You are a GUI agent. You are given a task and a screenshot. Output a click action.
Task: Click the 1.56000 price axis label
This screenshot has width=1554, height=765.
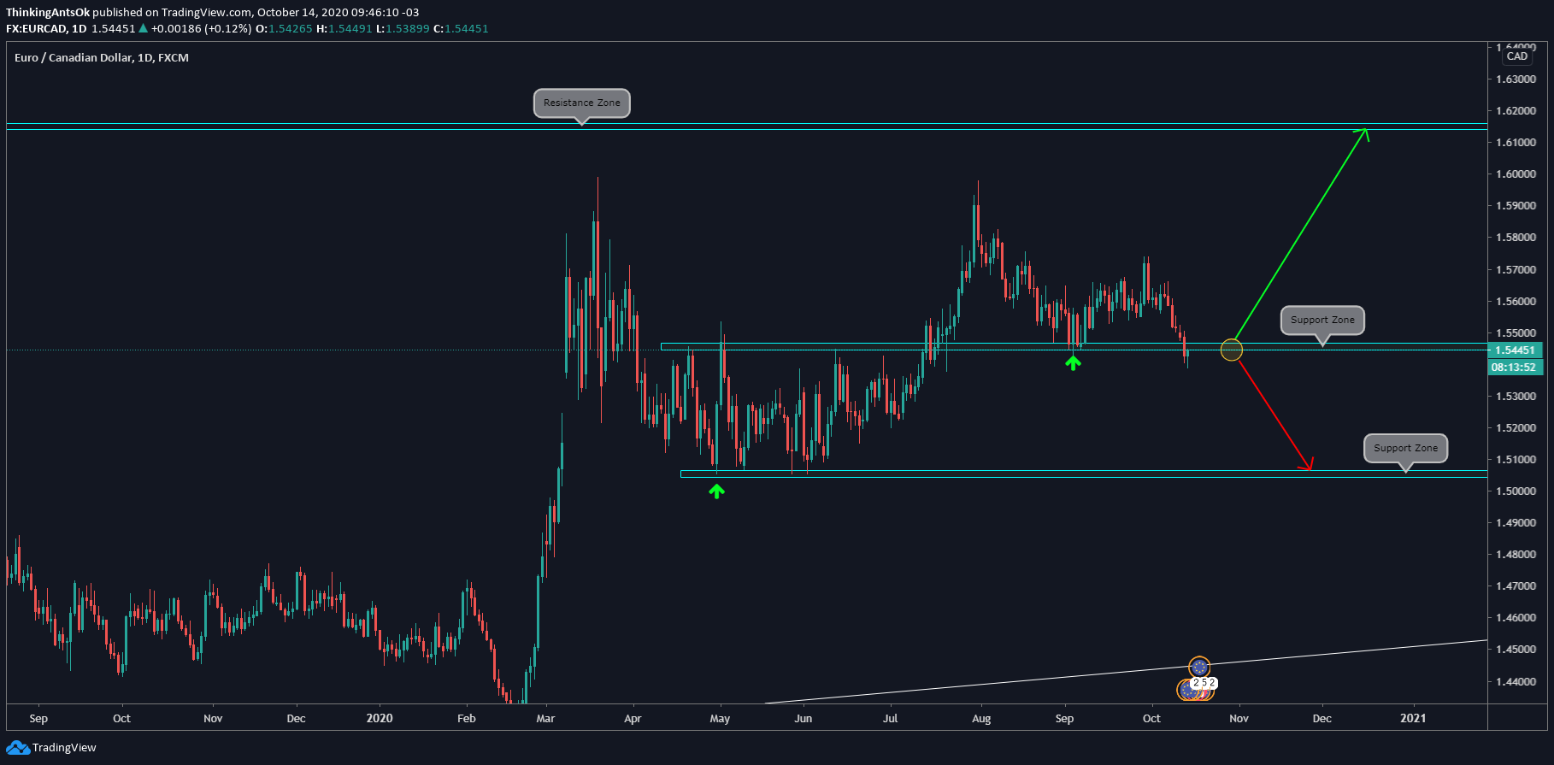click(1516, 302)
